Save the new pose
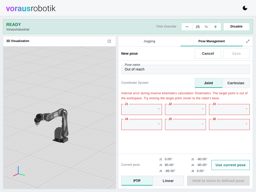Viewport: 256px width, 192px height. [236, 53]
